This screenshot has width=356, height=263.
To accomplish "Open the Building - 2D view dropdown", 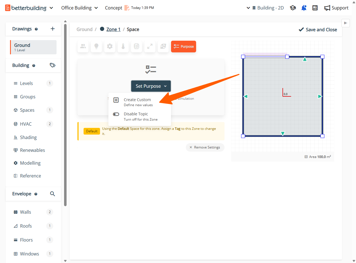I will pos(265,8).
